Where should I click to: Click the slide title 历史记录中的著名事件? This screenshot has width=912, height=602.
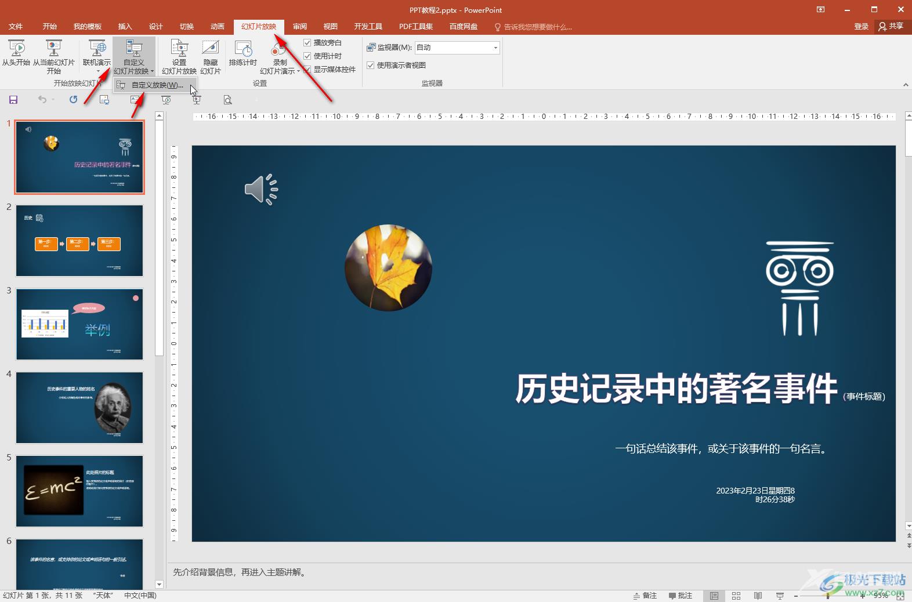point(676,388)
